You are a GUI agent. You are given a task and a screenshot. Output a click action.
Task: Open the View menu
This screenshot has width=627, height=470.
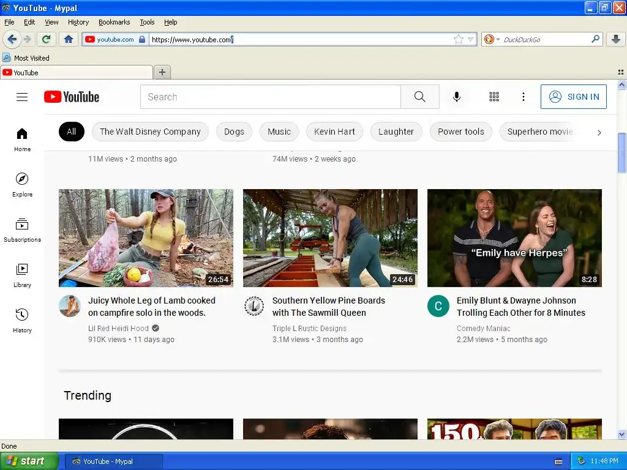[51, 22]
